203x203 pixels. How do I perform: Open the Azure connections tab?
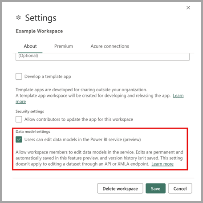tap(110, 46)
